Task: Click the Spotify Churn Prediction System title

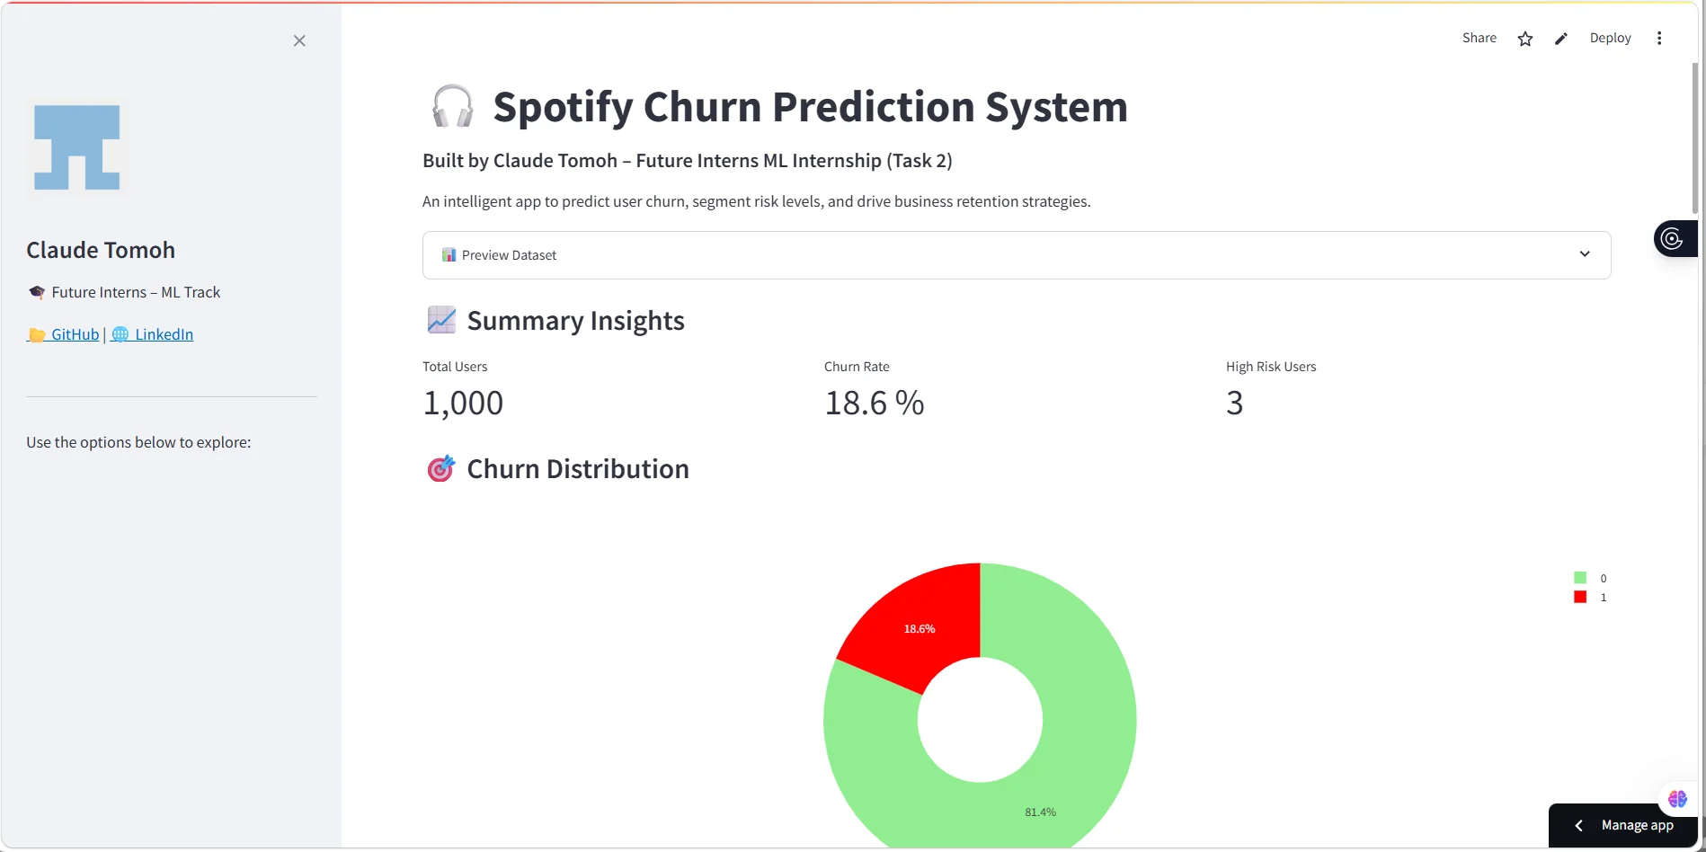Action: click(810, 107)
